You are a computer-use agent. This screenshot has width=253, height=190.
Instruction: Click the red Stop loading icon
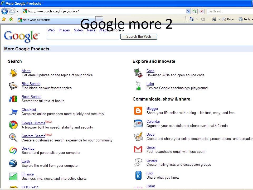202,11
